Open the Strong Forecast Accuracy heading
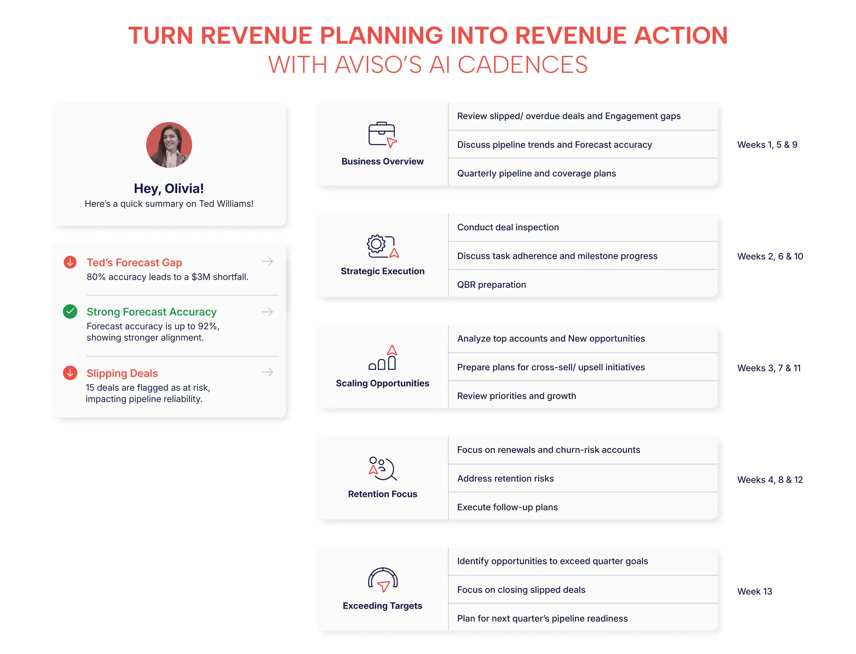Viewport: 856px width, 654px height. point(151,312)
